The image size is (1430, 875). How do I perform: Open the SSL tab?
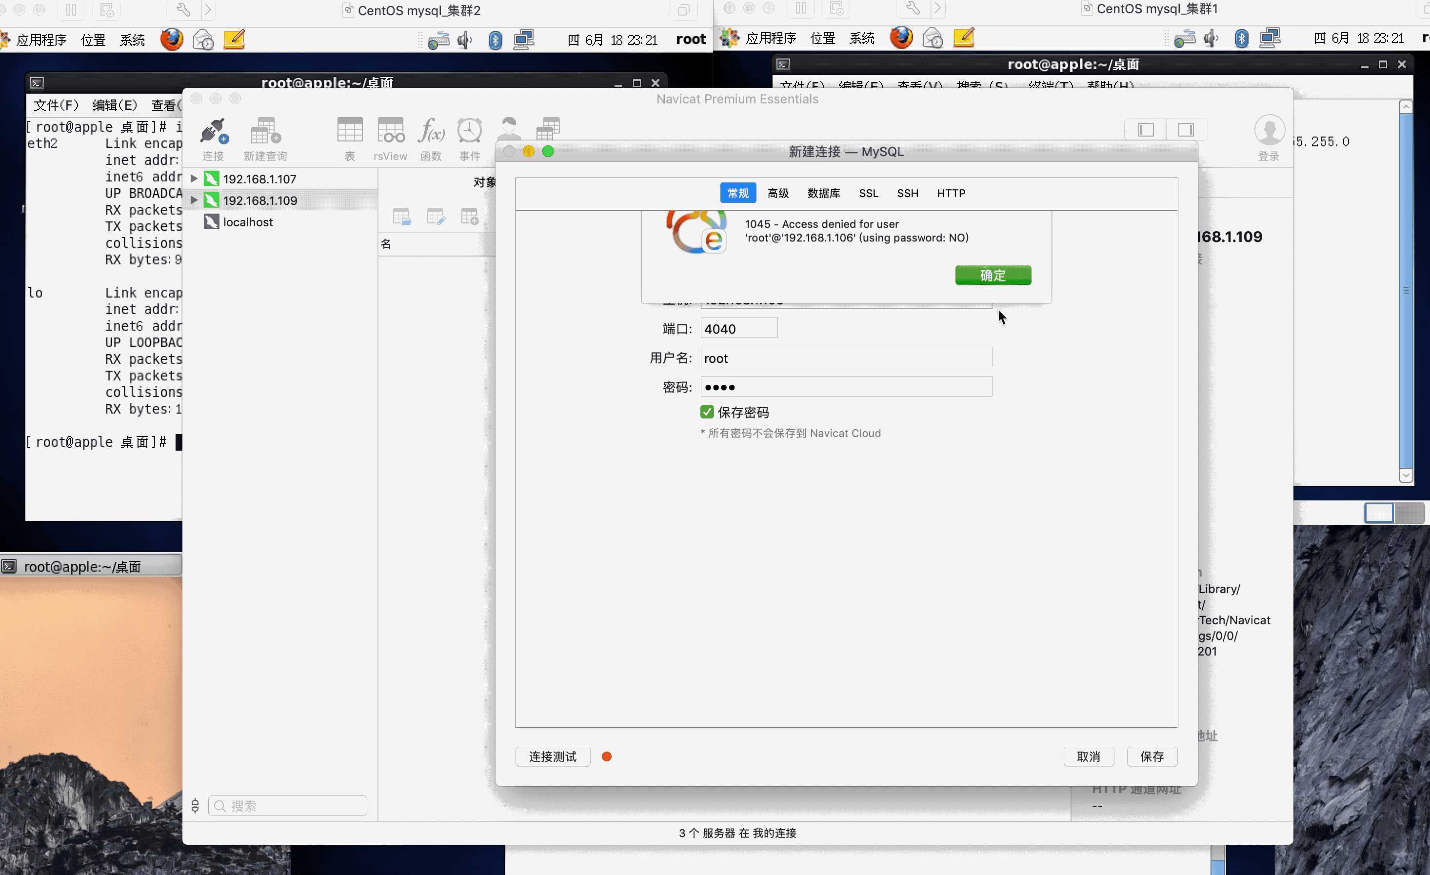(x=868, y=193)
